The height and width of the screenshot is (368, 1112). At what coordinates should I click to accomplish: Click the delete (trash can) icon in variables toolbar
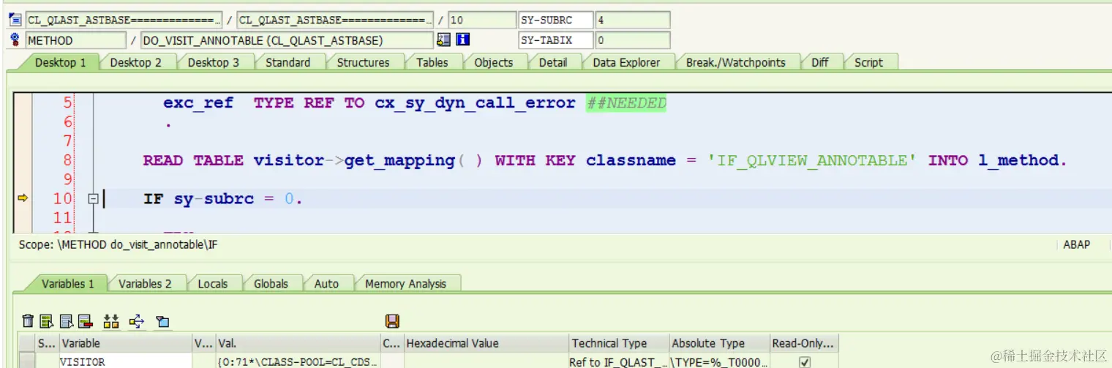(28, 320)
